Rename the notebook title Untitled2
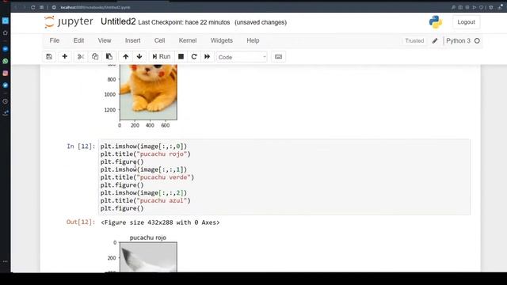507x285 pixels. 118,21
